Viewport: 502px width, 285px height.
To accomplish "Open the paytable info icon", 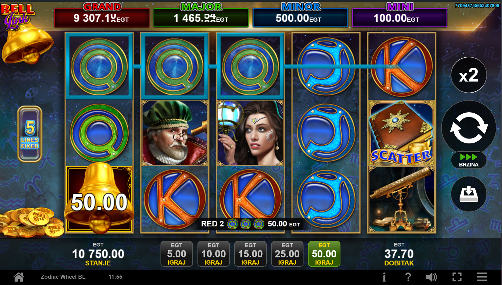I will pyautogui.click(x=384, y=277).
